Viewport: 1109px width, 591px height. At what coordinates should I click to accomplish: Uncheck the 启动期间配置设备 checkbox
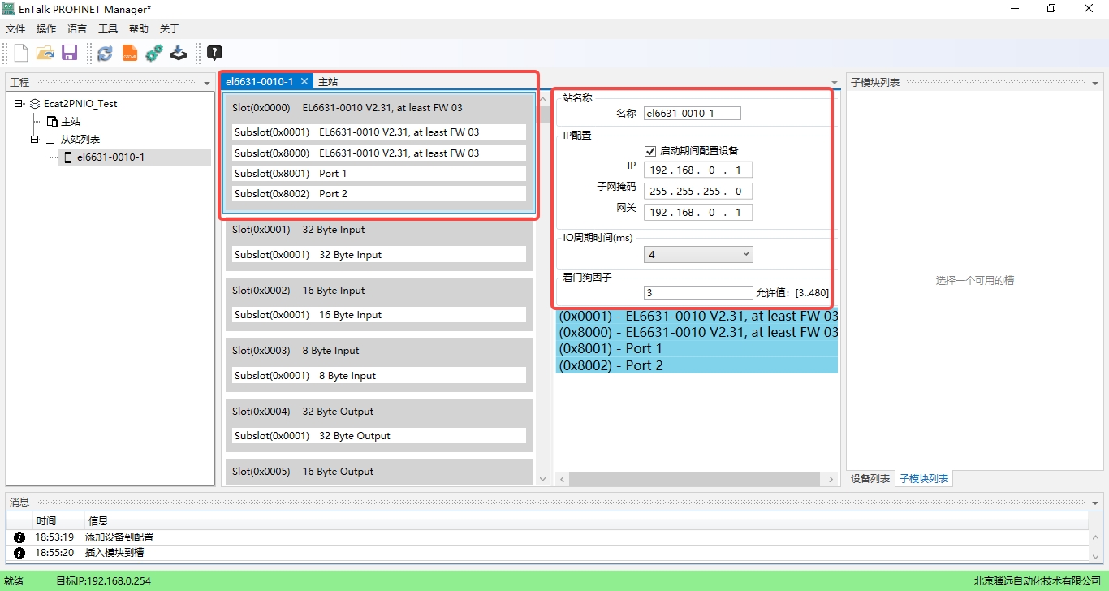point(649,151)
